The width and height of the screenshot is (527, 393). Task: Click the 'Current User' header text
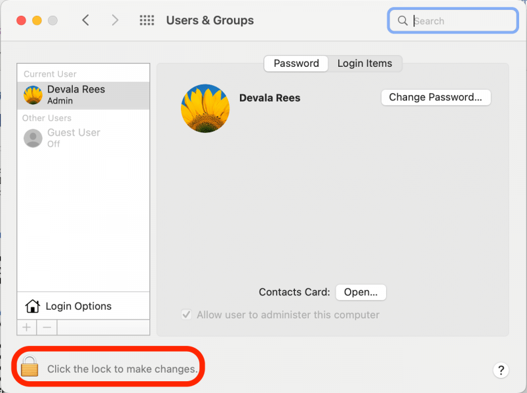pyautogui.click(x=50, y=74)
